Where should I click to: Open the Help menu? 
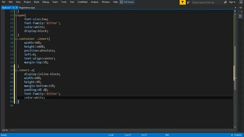[115, 2]
